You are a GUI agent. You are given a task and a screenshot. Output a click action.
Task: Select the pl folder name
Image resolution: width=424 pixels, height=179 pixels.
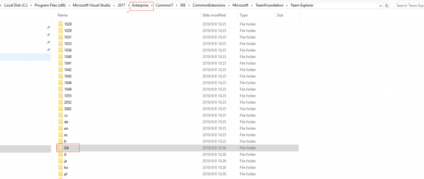66,174
